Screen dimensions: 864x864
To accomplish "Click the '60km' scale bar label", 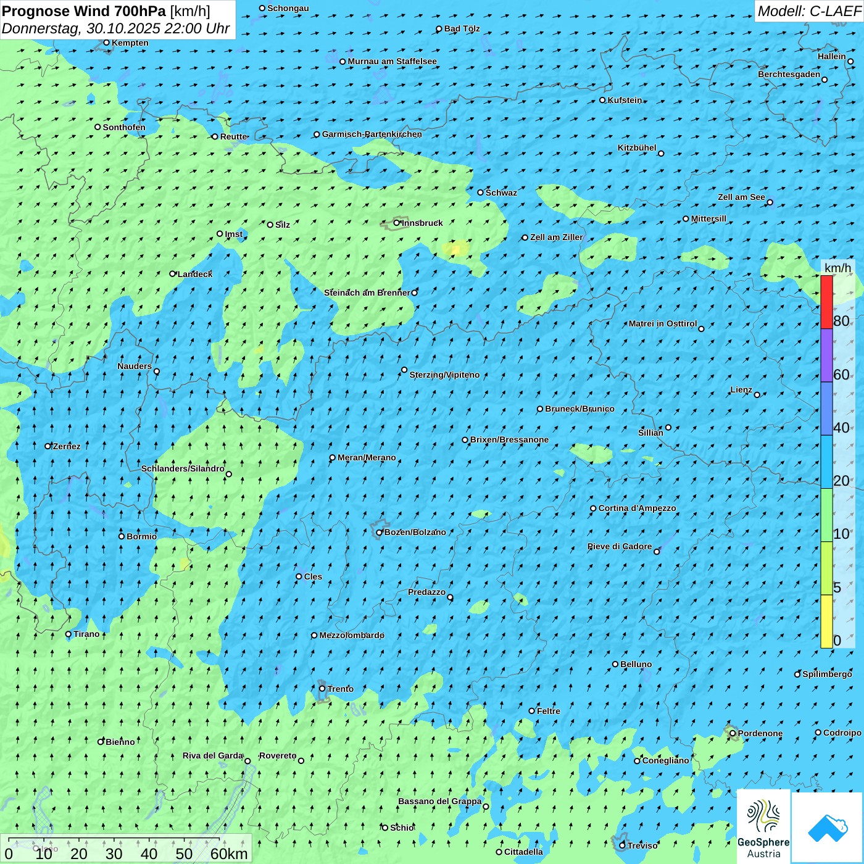I will [229, 854].
